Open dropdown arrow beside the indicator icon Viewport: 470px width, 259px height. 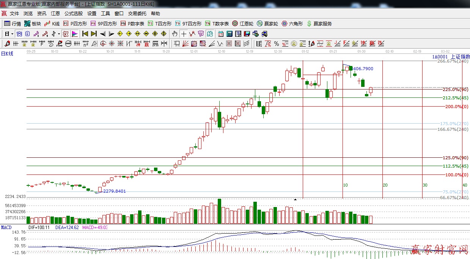(59, 34)
